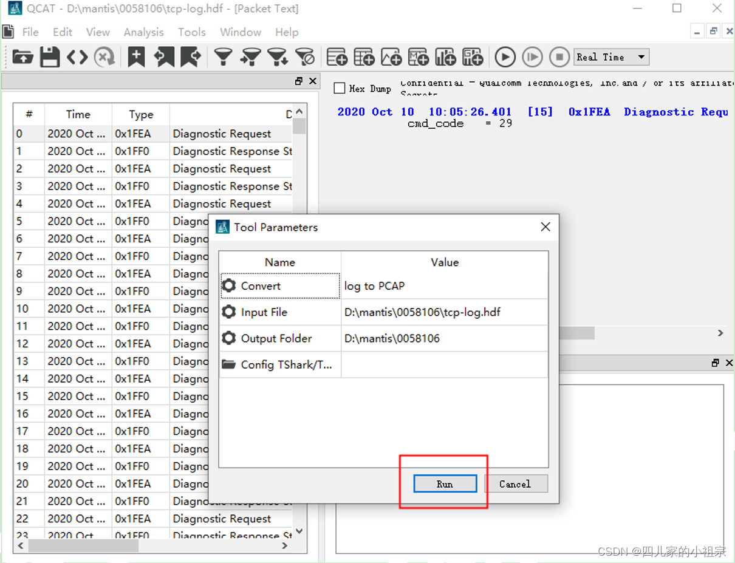Click Packet Text pane scroll-right arrow
This screenshot has width=735, height=563.
pos(720,333)
